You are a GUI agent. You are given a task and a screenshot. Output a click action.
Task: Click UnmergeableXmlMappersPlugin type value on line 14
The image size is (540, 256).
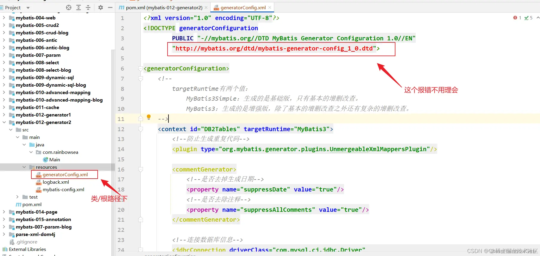pyautogui.click(x=324, y=149)
